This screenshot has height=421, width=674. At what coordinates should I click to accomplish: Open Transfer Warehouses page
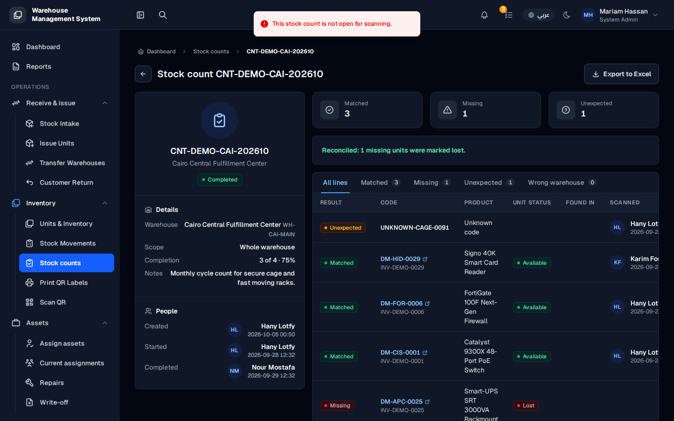point(66,163)
